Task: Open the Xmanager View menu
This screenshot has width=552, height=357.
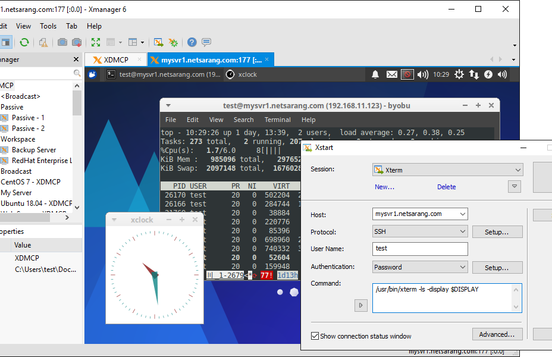Action: tap(23, 26)
